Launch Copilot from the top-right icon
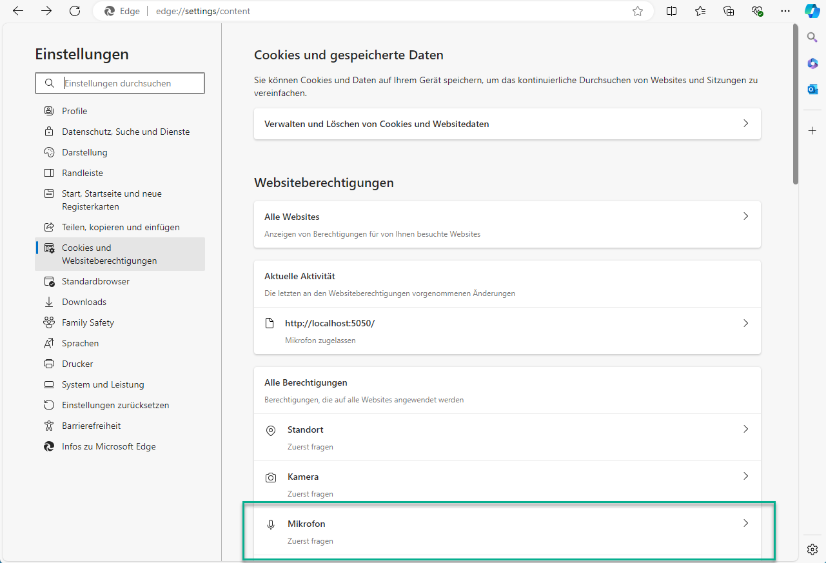Screen dimensions: 826x563 812,11
